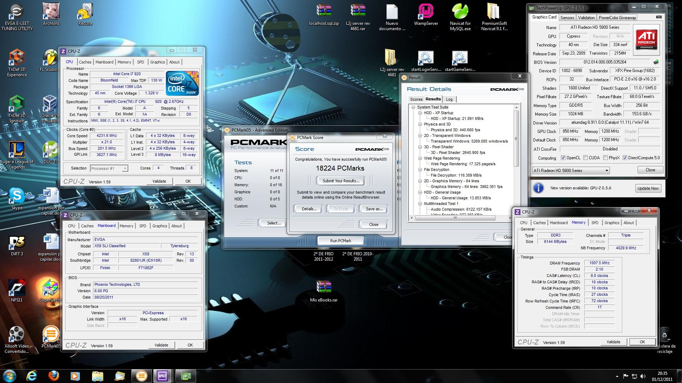This screenshot has height=383, width=682.
Task: Click Details button in PCMark Score
Action: pos(309,209)
